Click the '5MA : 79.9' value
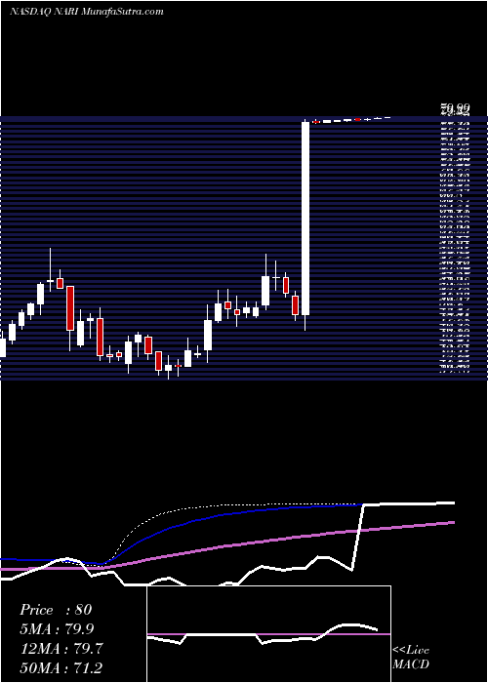The image size is (488, 683). point(57,628)
